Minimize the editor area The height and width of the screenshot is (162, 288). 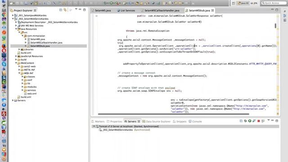(x=272, y=9)
